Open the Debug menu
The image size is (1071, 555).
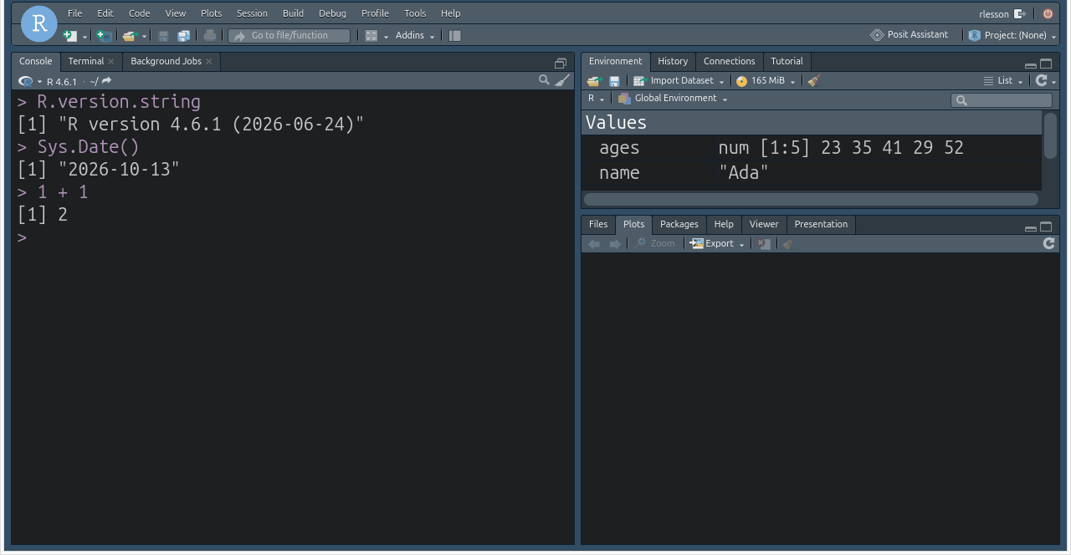[x=332, y=13]
